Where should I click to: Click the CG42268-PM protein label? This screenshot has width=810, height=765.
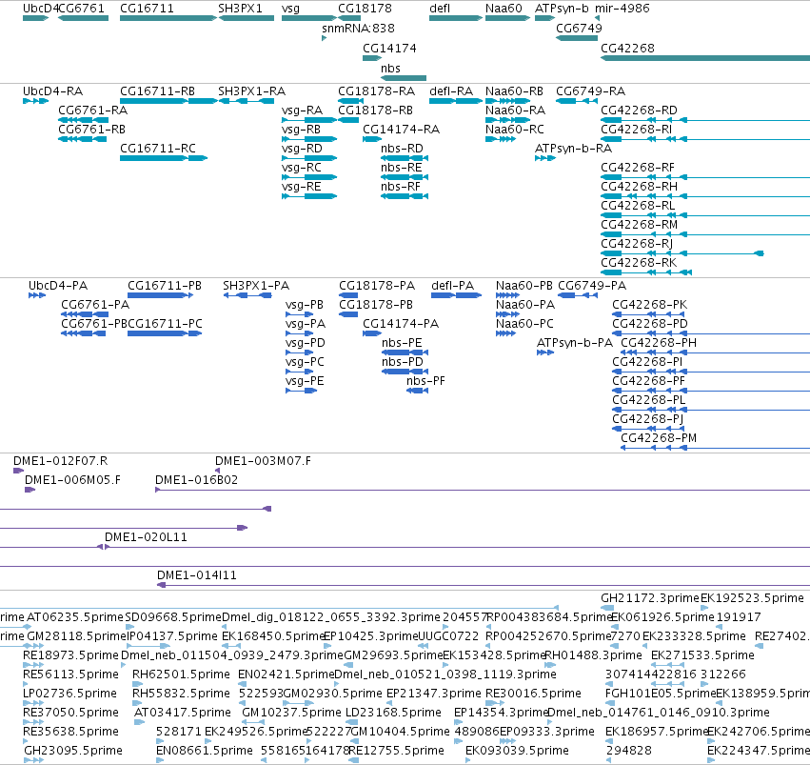[659, 438]
